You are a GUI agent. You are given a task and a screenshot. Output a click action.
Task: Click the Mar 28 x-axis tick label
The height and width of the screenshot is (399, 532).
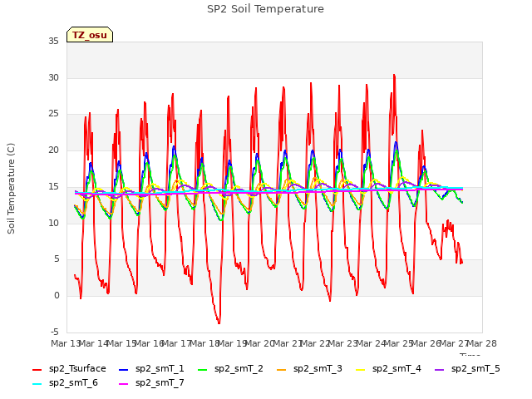[482, 343]
